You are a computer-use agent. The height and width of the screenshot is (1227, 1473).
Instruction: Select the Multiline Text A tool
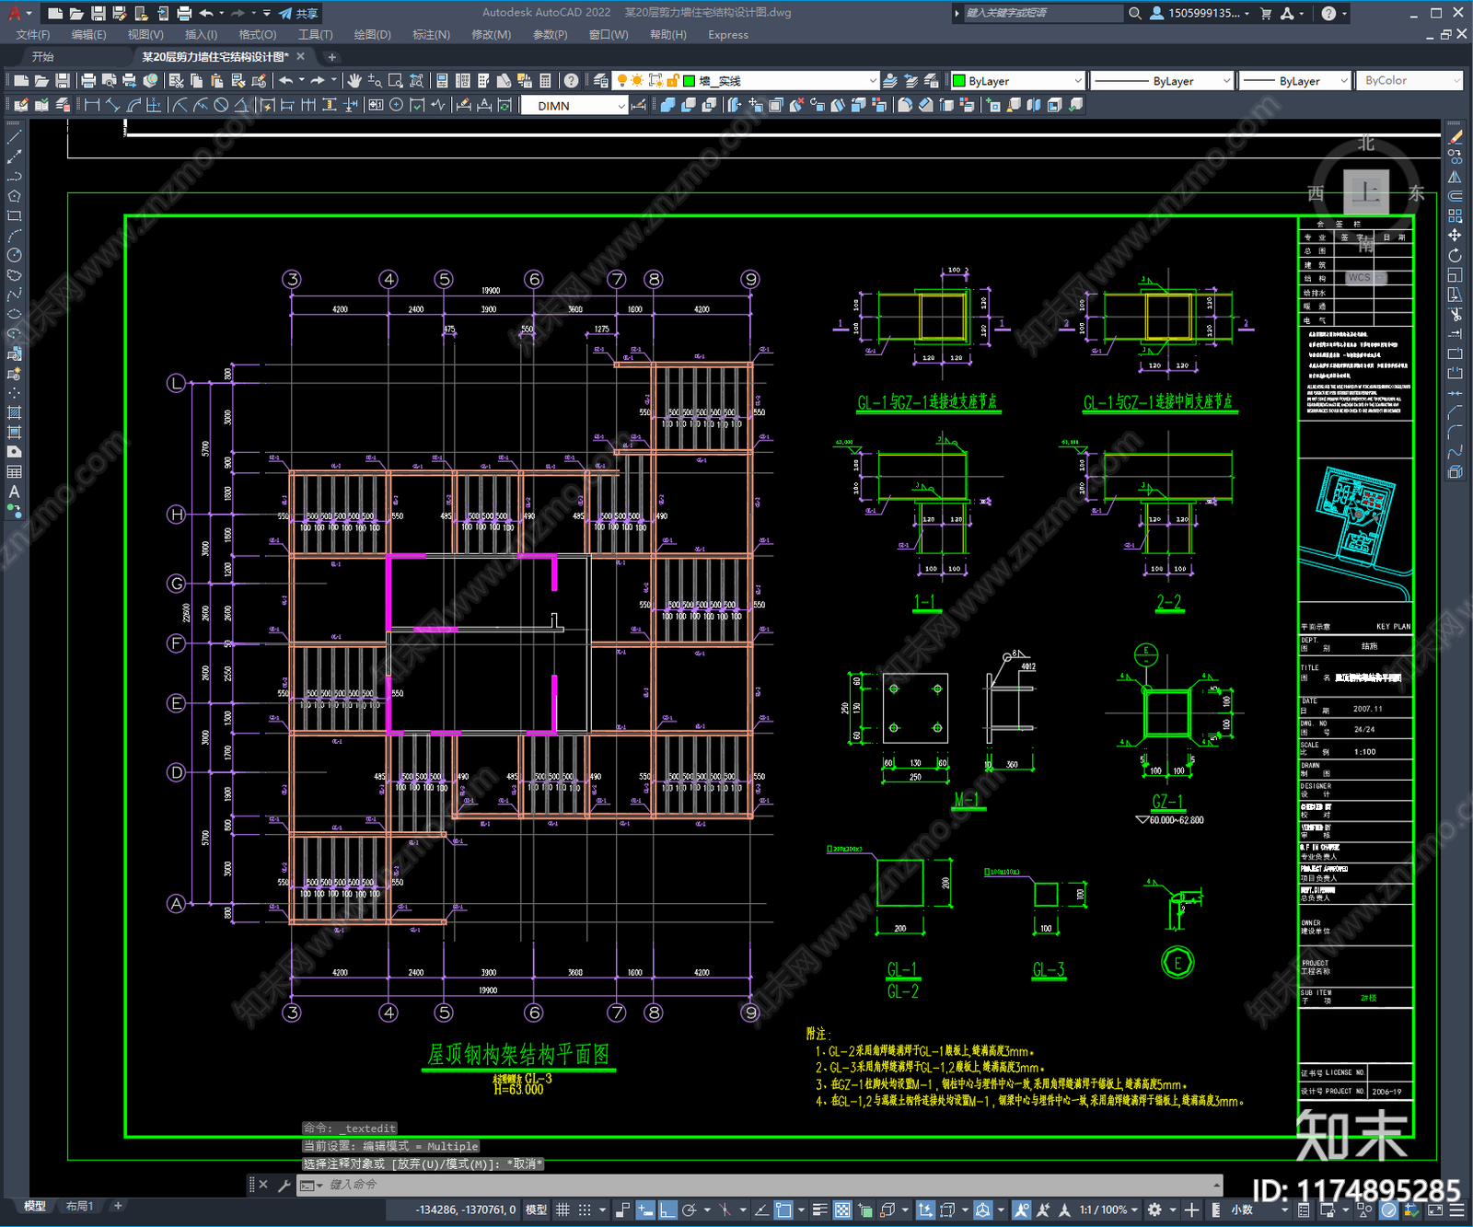tap(14, 492)
